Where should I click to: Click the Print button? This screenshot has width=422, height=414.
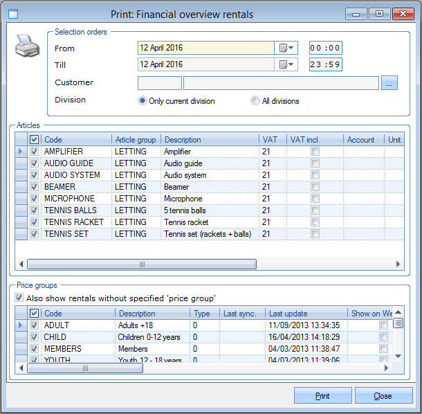(x=322, y=396)
